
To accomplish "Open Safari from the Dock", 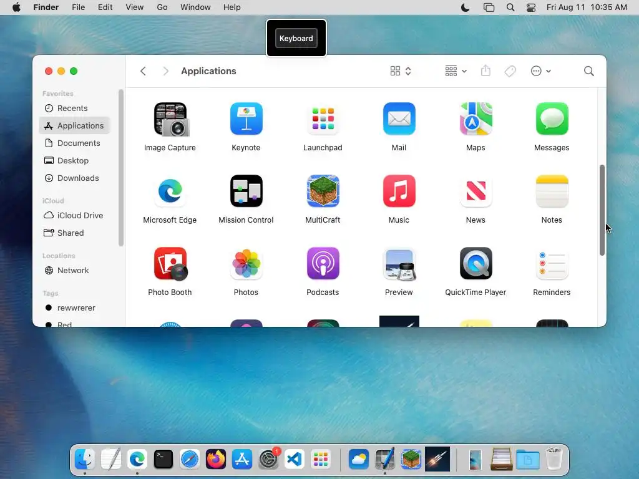I will pyautogui.click(x=190, y=460).
